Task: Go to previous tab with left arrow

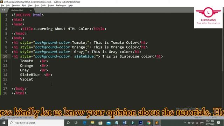Action: click(2, 10)
